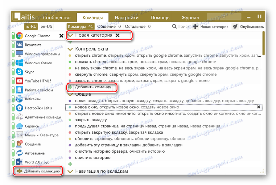Click the Опубликовать paper plane icon
Image resolution: width=276 pixels, height=185 pixels.
point(235,26)
